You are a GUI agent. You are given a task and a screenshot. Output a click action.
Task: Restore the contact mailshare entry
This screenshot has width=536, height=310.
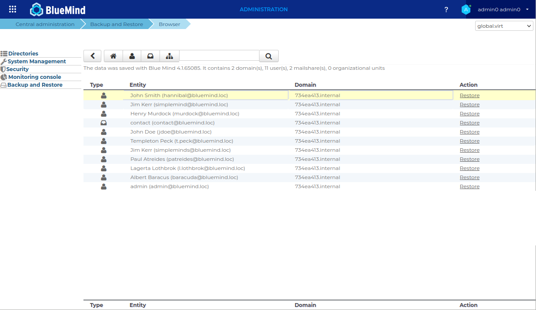[x=469, y=123]
